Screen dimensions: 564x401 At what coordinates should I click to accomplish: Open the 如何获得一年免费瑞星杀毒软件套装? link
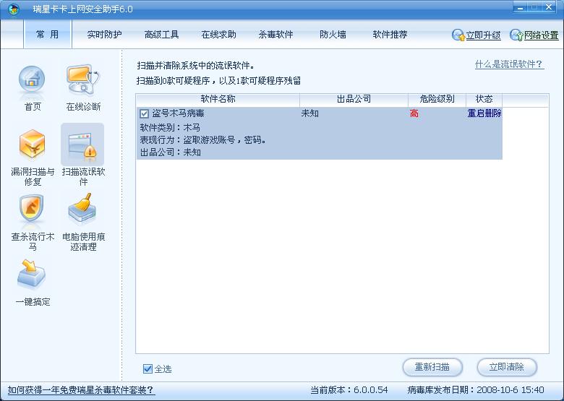[x=81, y=390]
